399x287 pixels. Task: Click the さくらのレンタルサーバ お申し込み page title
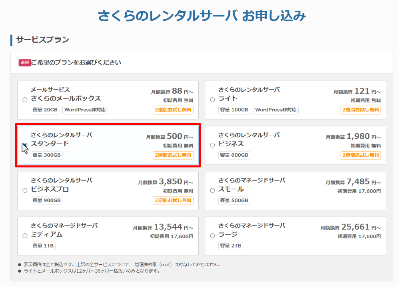click(202, 16)
